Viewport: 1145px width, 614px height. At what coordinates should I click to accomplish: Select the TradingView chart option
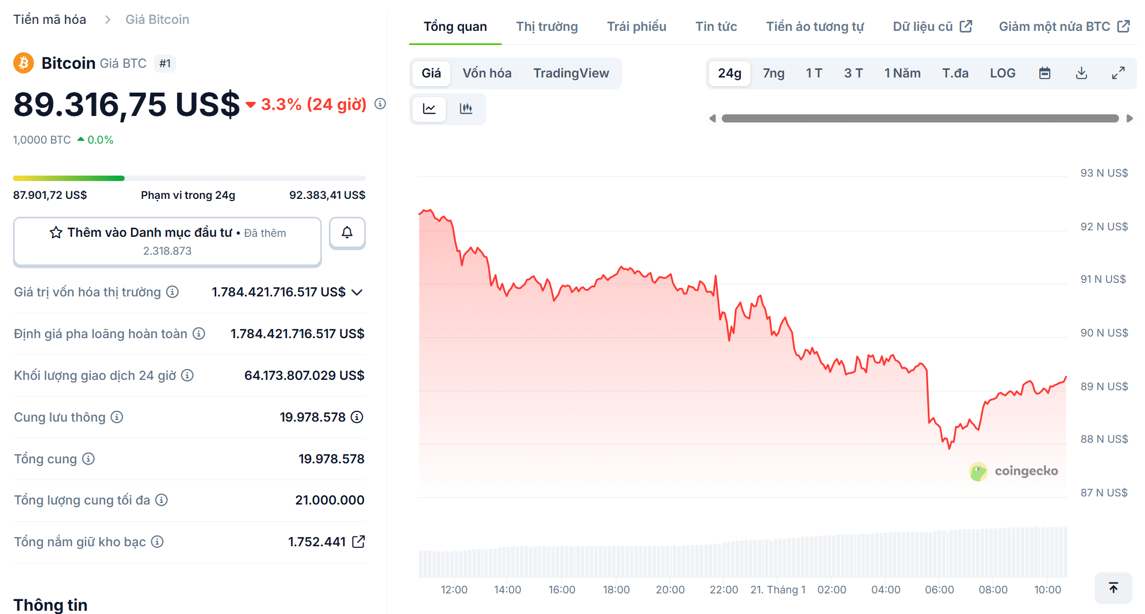click(571, 73)
